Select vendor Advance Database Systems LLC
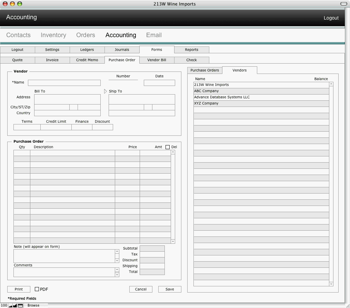Image resolution: width=350 pixels, height=308 pixels. pos(261,97)
